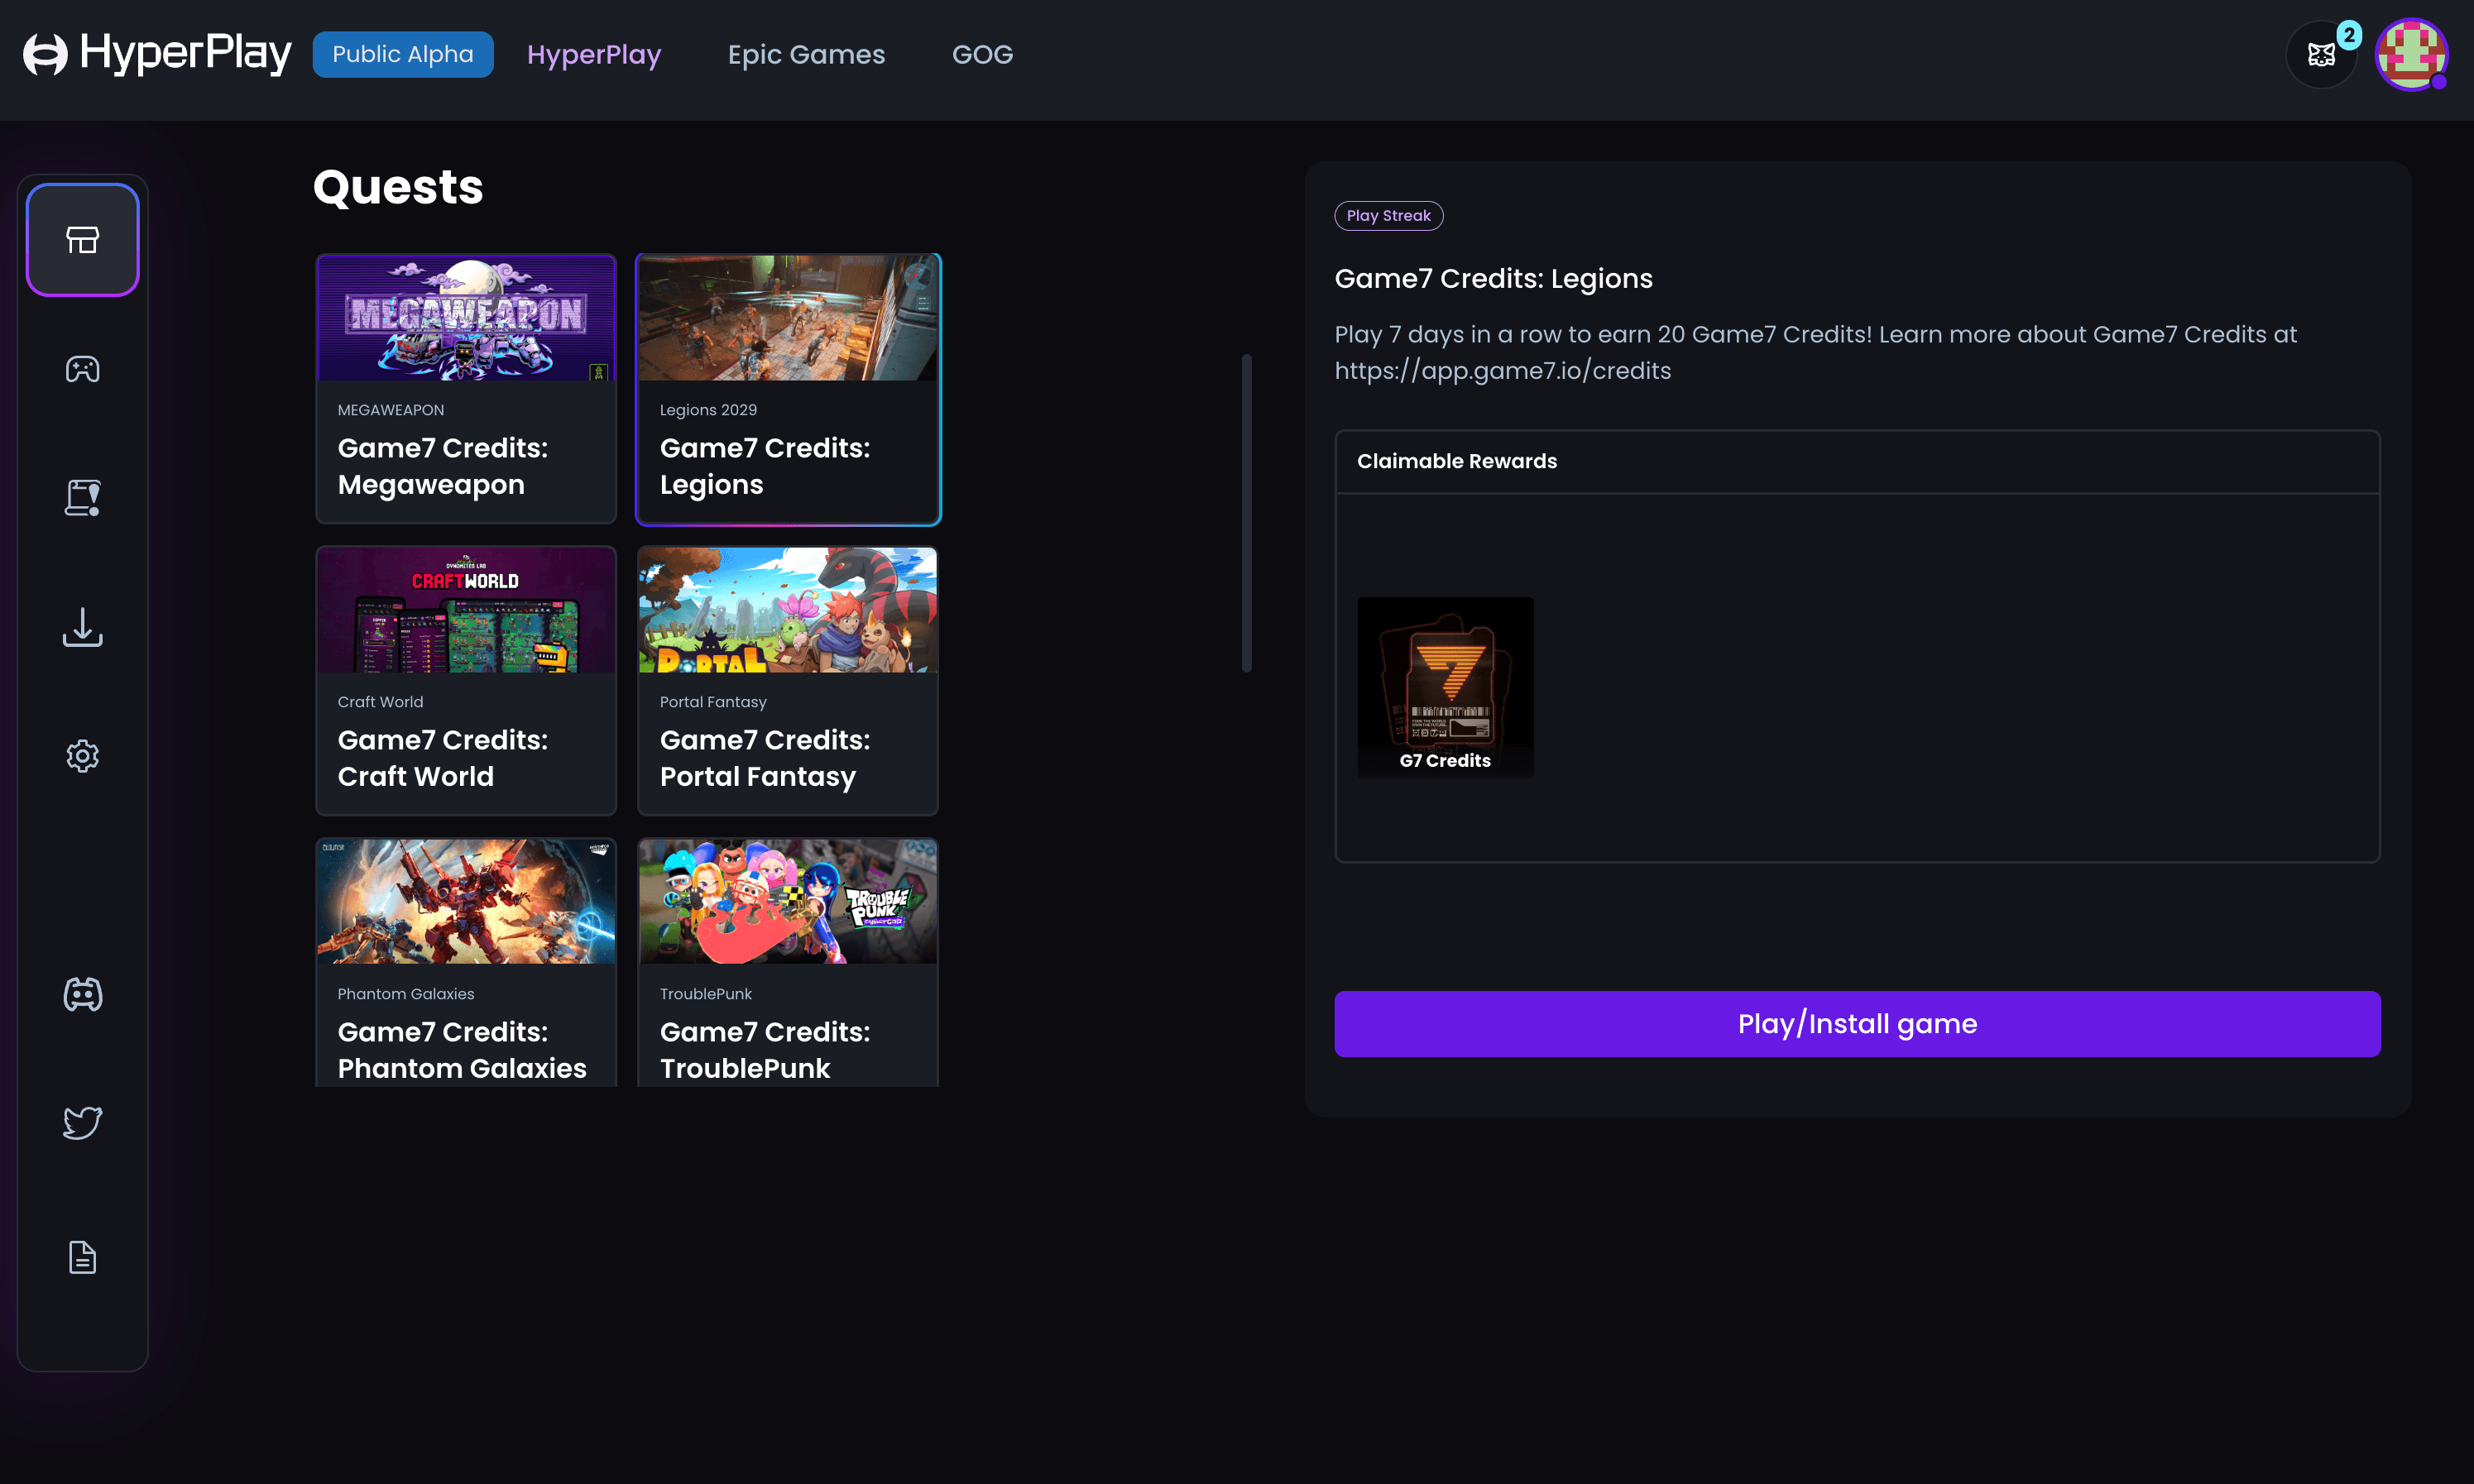Open the Library gamepad icon
Screen dimensions: 2474x1484
82,369
